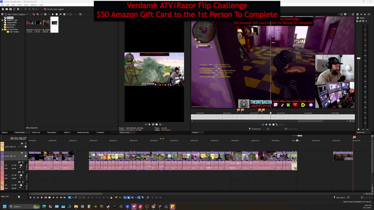Mute video track 1

[x=22, y=143]
